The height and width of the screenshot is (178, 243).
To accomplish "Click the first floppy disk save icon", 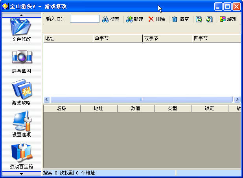I will click(199, 19).
